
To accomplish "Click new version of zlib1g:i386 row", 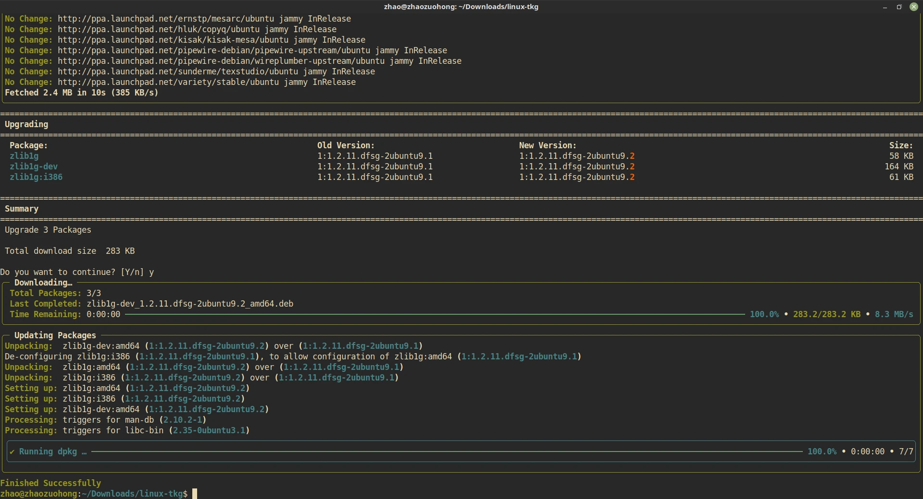I will [577, 177].
